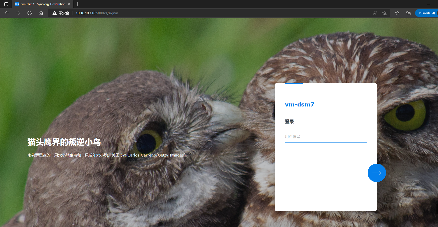The height and width of the screenshot is (227, 438).
Task: Open the tab actions menu icon
Action: pos(6,4)
